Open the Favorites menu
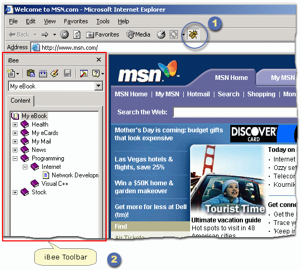The image size is (301, 270). coord(76,21)
